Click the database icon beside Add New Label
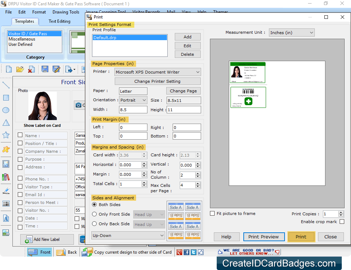 (82, 239)
